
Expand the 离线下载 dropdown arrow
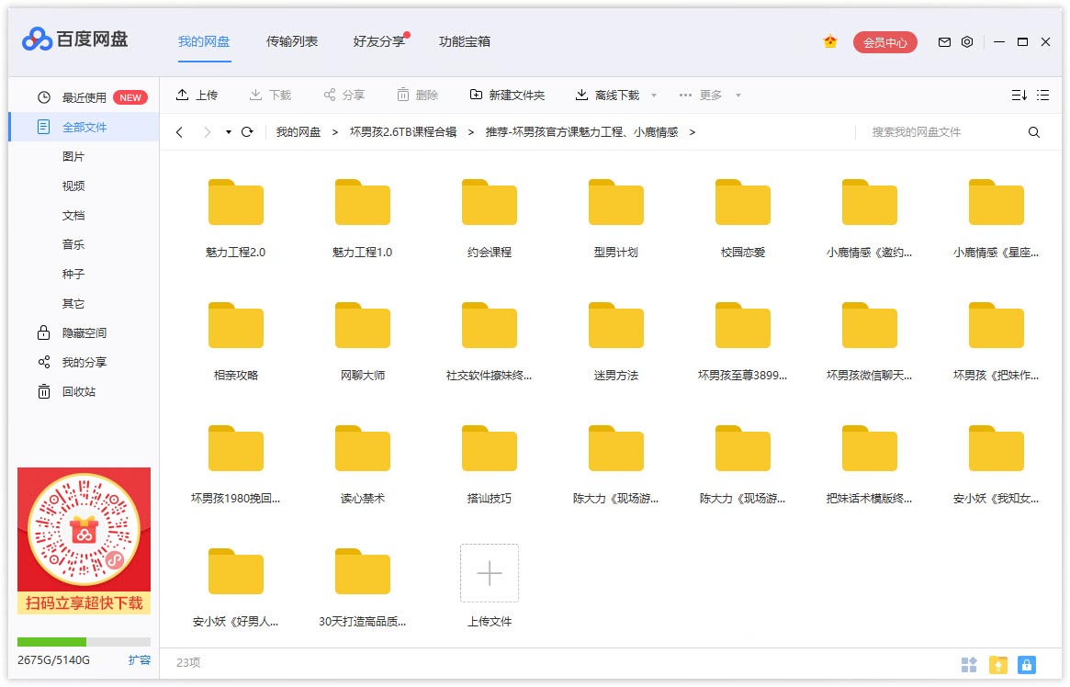[x=654, y=96]
